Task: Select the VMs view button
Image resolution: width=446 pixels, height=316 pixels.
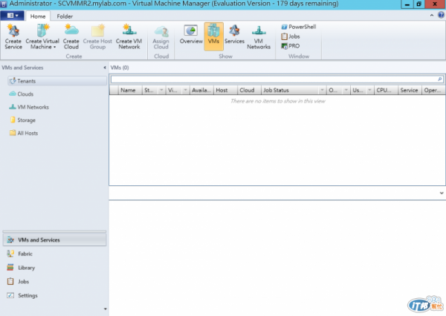Action: [x=213, y=36]
